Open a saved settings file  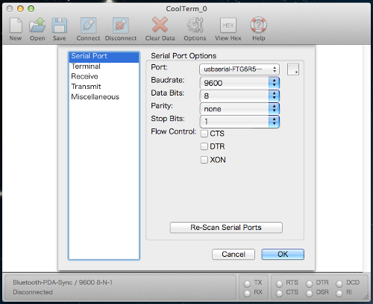coord(37,25)
